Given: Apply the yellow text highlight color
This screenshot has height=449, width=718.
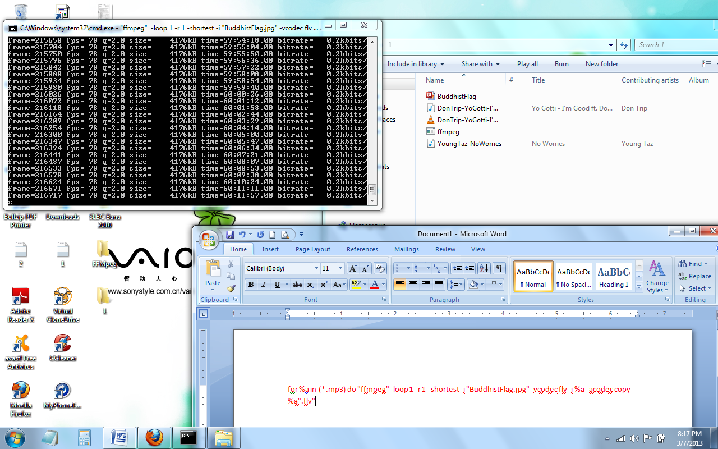Looking at the screenshot, I should [355, 285].
